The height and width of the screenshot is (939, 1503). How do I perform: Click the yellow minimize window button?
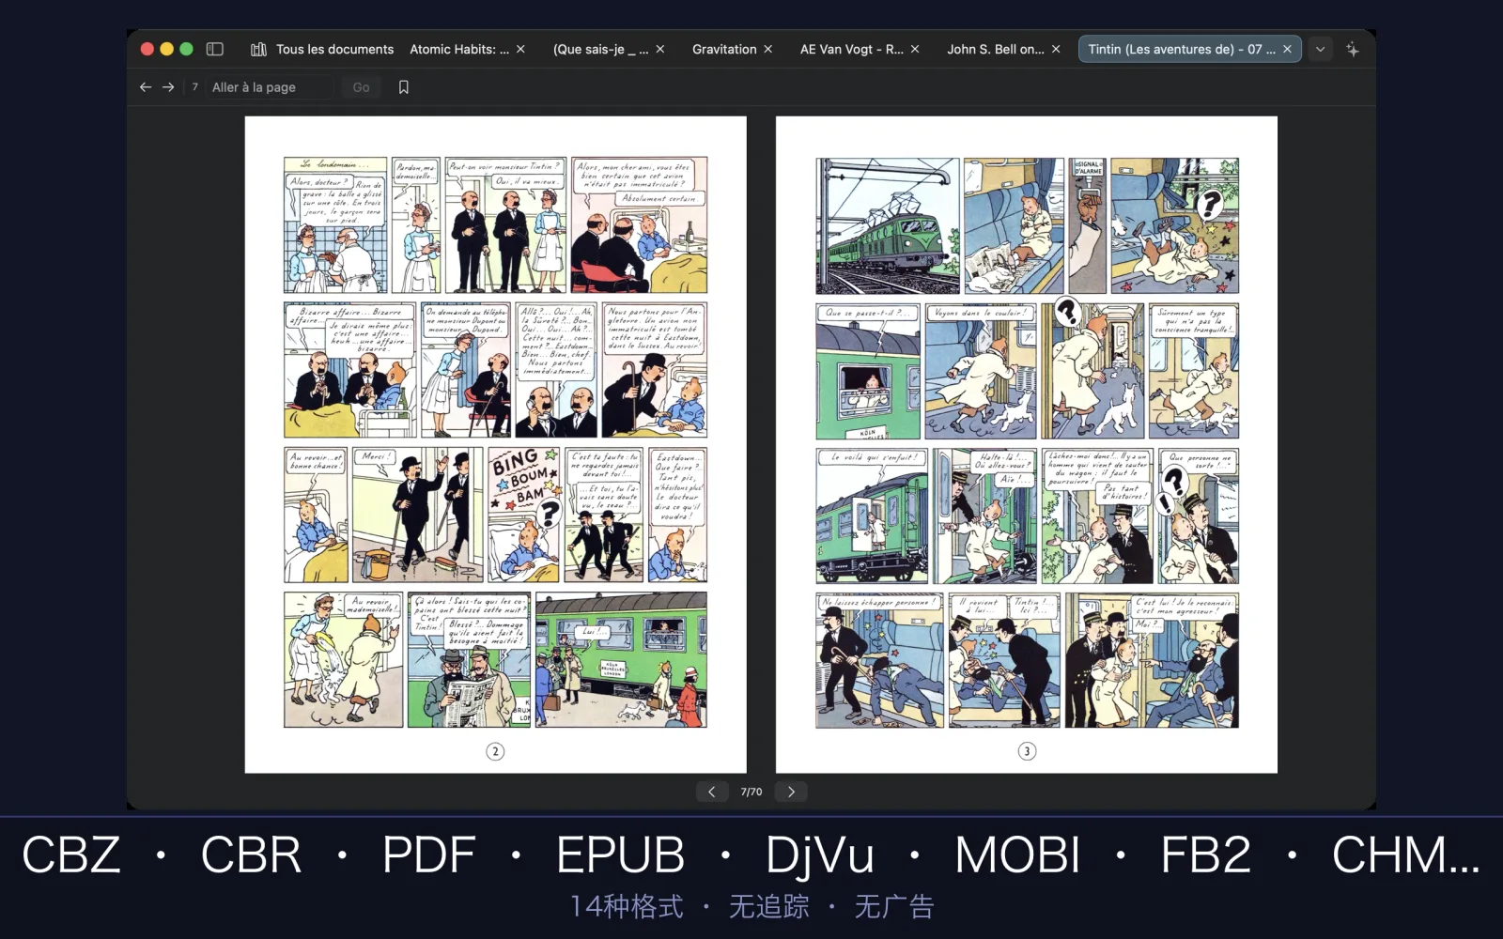click(166, 49)
